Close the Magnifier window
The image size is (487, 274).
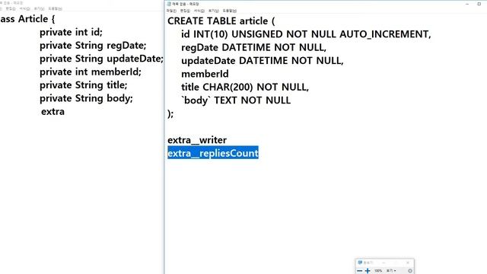click(408, 263)
